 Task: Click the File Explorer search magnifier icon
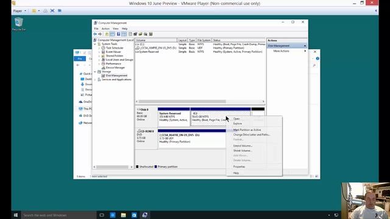pos(314,65)
